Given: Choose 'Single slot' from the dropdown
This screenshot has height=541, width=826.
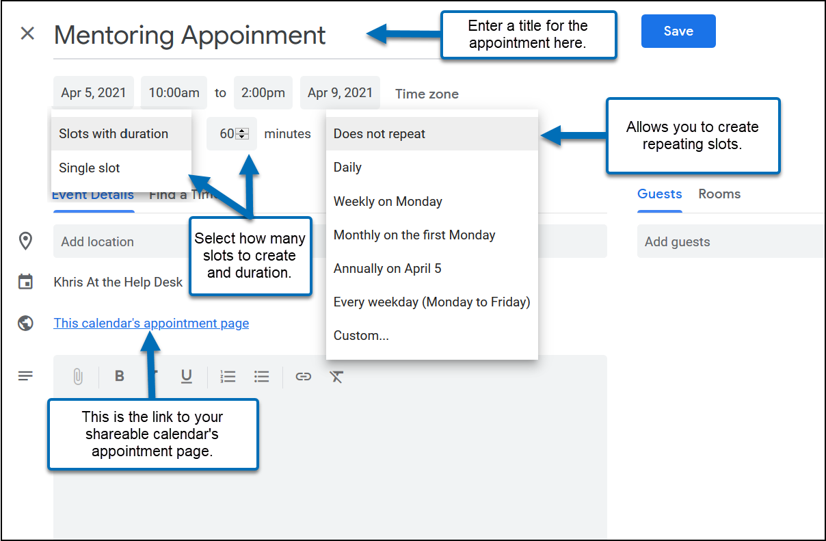Looking at the screenshot, I should click(x=90, y=168).
